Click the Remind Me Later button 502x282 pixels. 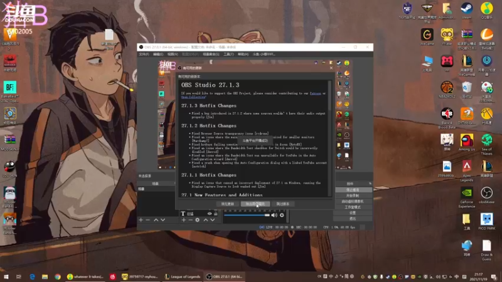pos(255,204)
